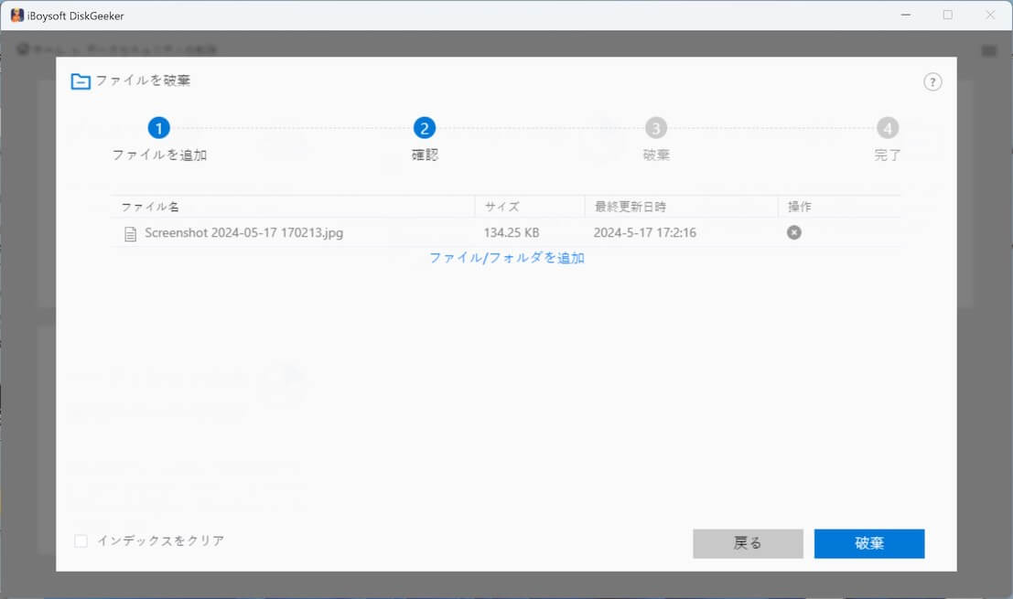The width and height of the screenshot is (1013, 599).
Task: Click the iBoysoft DiskGeeker app icon
Action: click(16, 16)
